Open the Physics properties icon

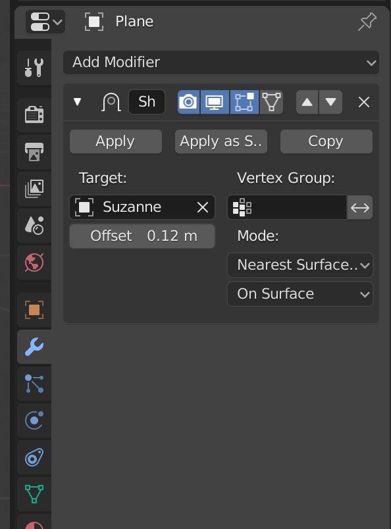click(x=34, y=420)
